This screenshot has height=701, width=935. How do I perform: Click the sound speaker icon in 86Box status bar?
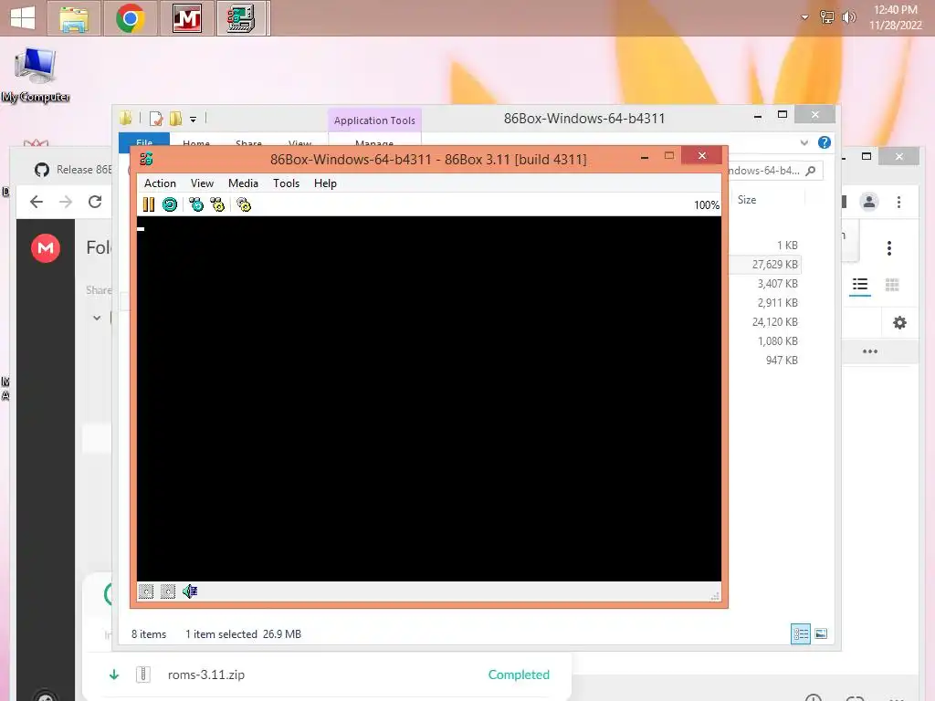(x=190, y=591)
